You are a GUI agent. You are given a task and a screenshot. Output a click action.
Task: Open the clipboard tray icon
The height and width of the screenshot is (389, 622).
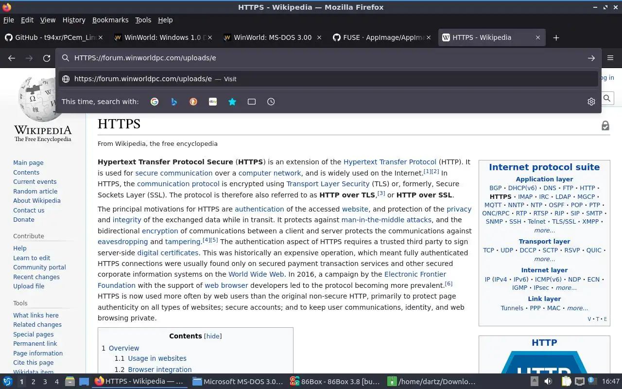566,381
